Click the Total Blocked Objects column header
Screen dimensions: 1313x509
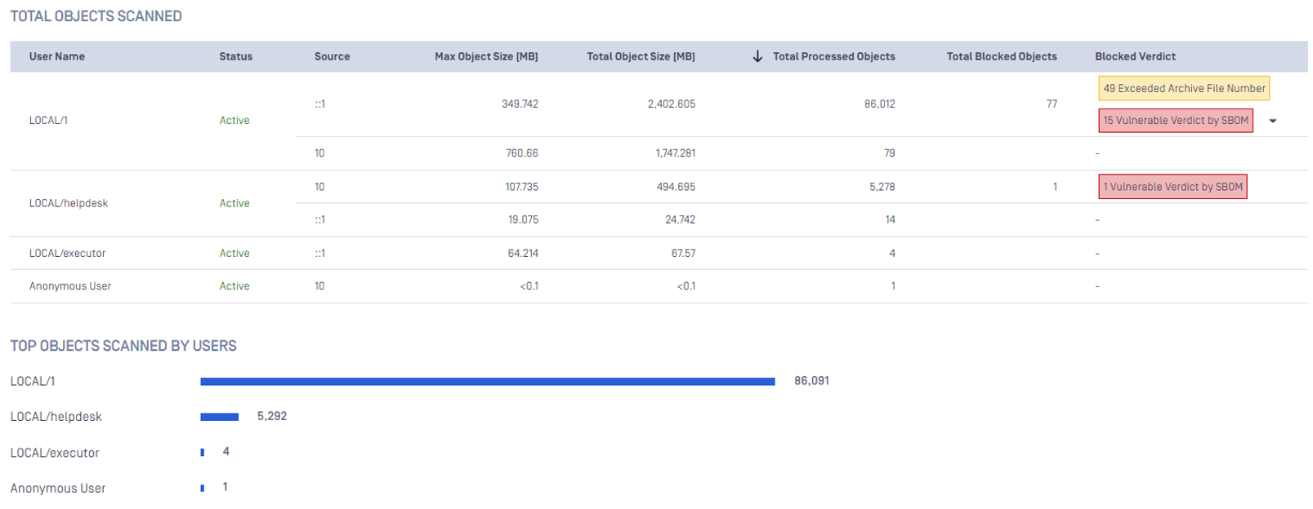tap(1001, 56)
